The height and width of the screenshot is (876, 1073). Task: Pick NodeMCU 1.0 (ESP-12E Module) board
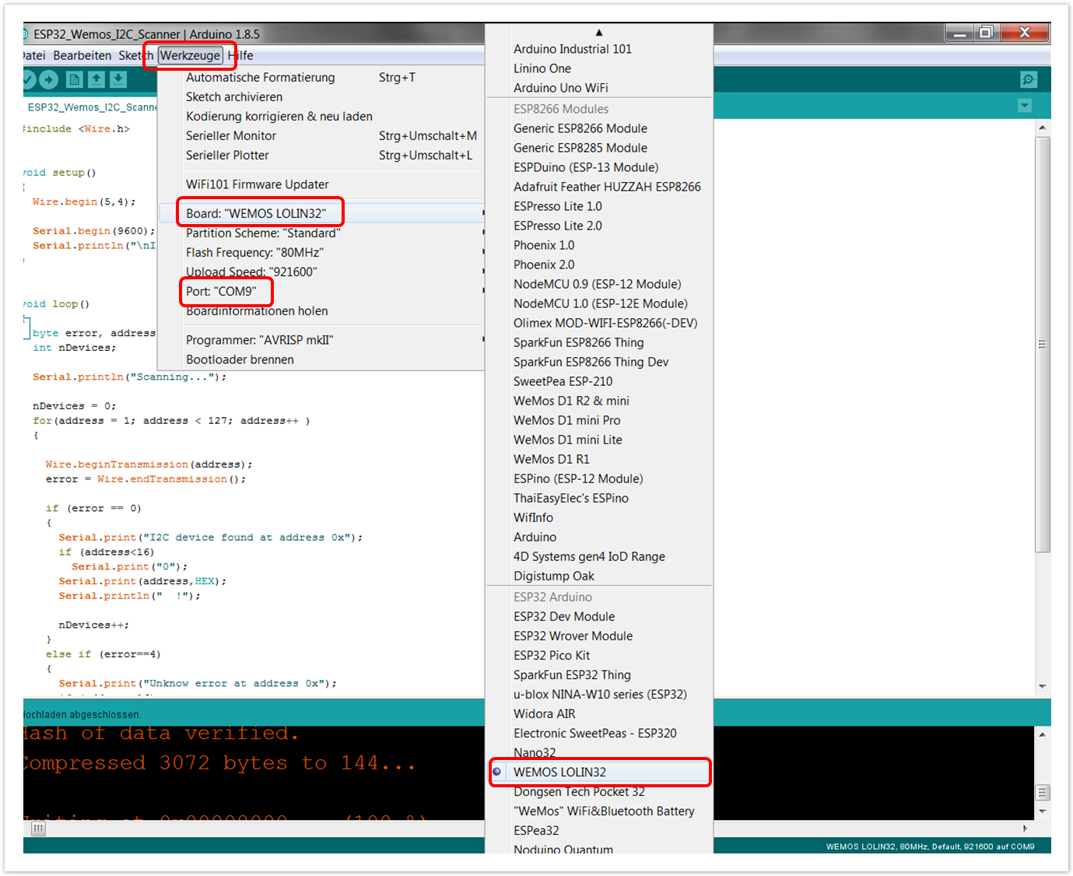click(600, 303)
